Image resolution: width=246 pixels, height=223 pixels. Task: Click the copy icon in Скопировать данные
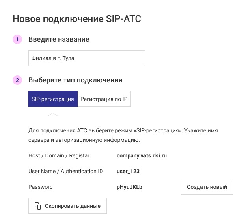point(38,206)
